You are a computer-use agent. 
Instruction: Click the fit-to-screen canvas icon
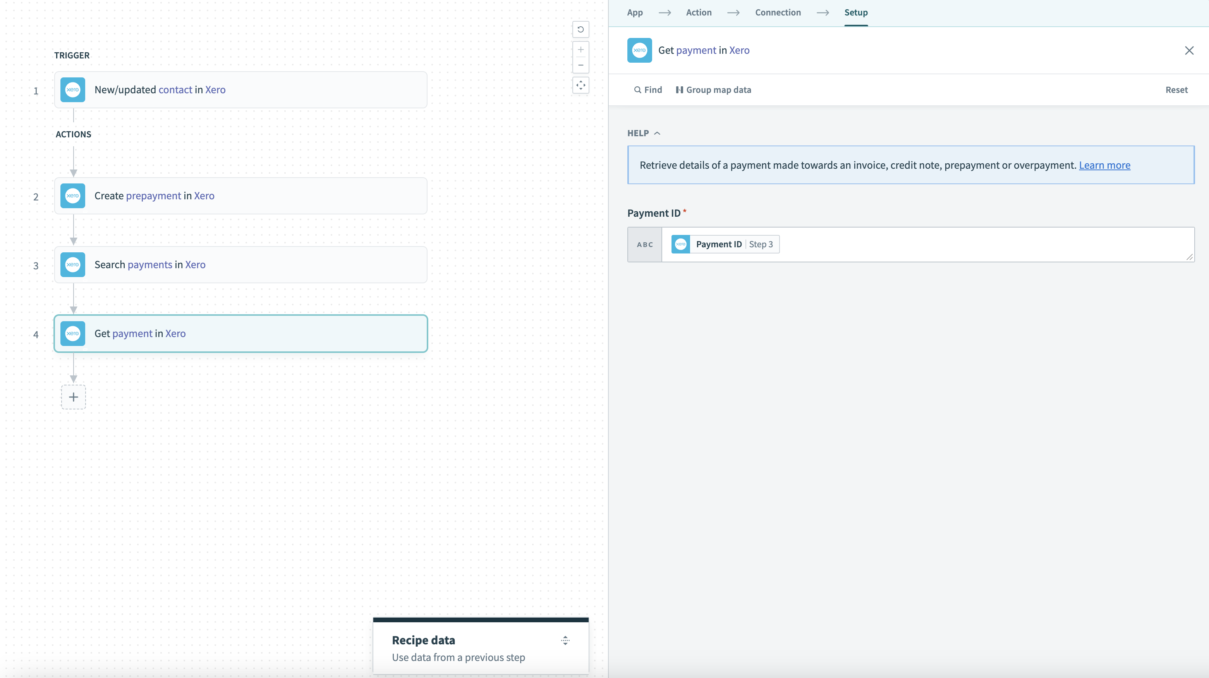pyautogui.click(x=580, y=86)
